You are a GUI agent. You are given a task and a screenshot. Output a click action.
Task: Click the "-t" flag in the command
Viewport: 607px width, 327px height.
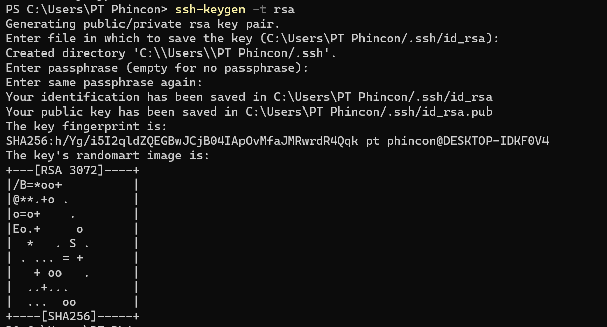pyautogui.click(x=259, y=9)
